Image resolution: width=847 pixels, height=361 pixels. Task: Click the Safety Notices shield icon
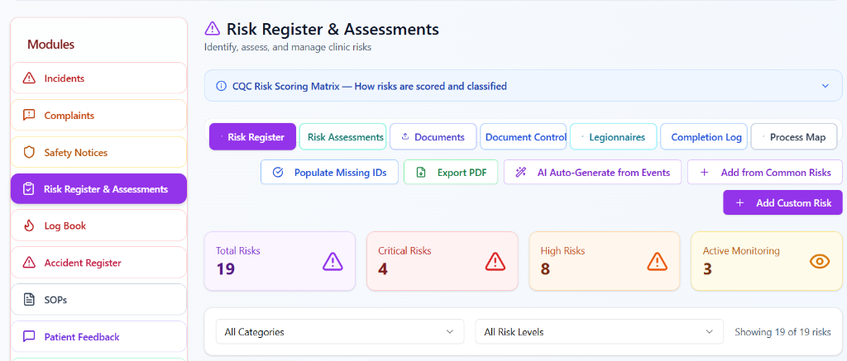tap(29, 152)
